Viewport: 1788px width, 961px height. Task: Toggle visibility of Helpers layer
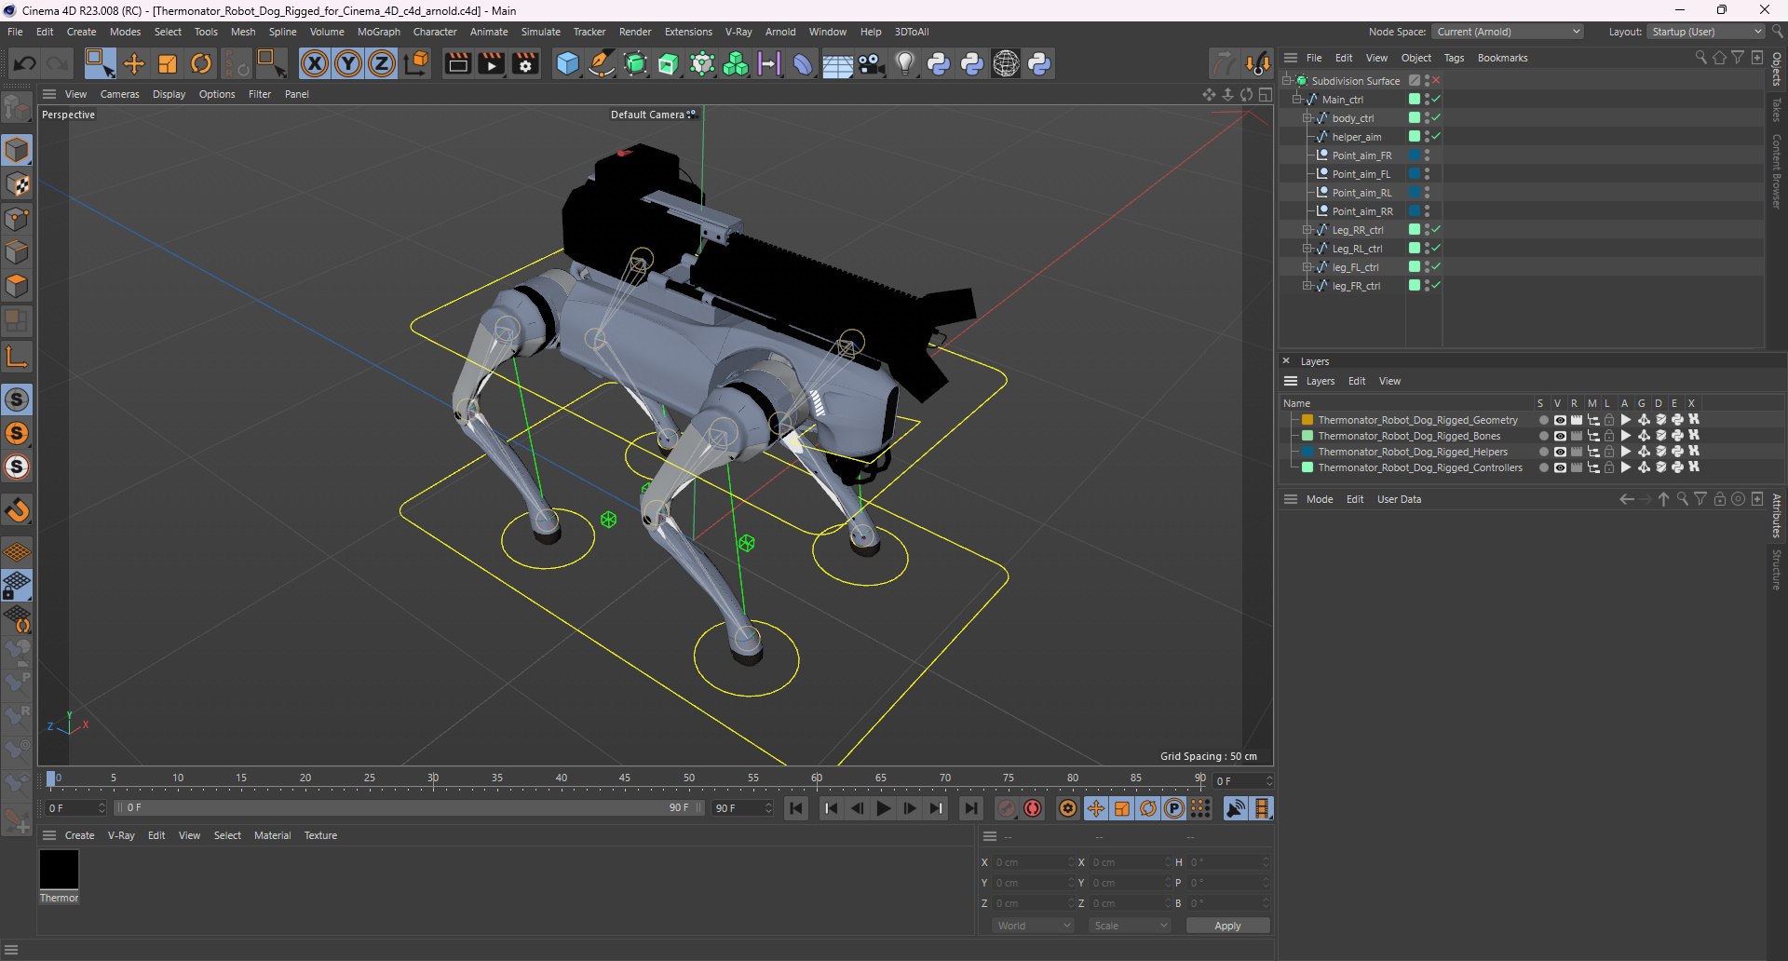1560,452
